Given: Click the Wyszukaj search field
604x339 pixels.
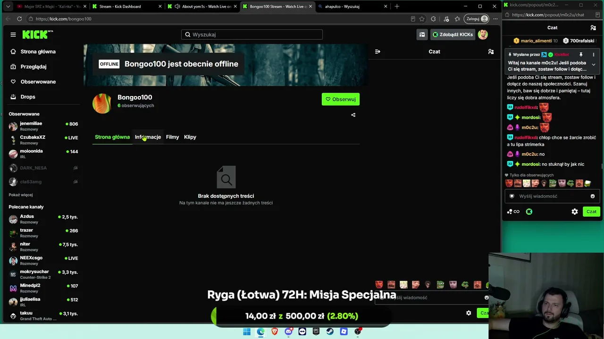Looking at the screenshot, I should (252, 34).
